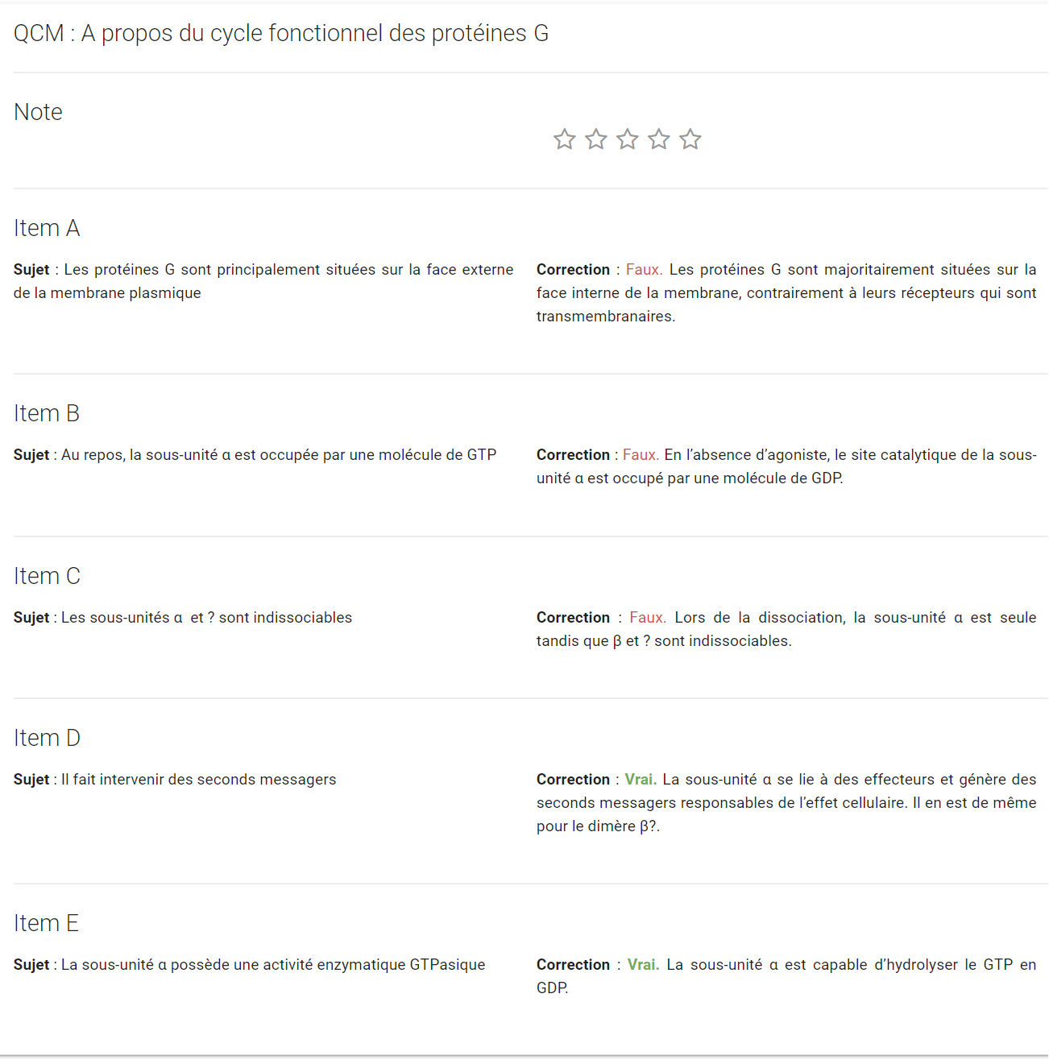The image size is (1049, 1060).
Task: Rate the QCM with one star
Action: (565, 139)
